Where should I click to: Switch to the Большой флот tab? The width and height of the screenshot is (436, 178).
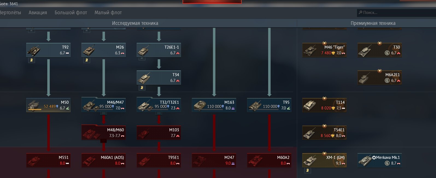click(71, 13)
